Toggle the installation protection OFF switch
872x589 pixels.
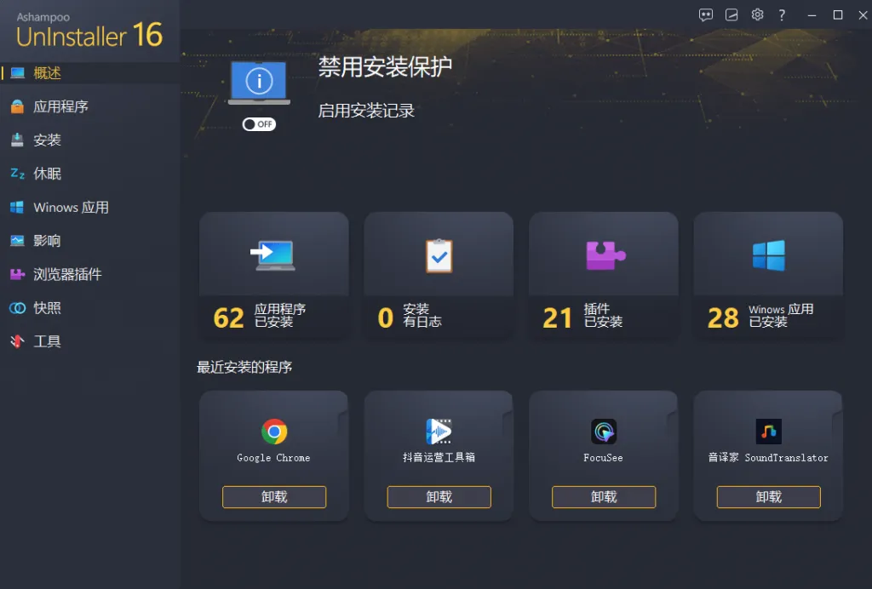coord(259,124)
